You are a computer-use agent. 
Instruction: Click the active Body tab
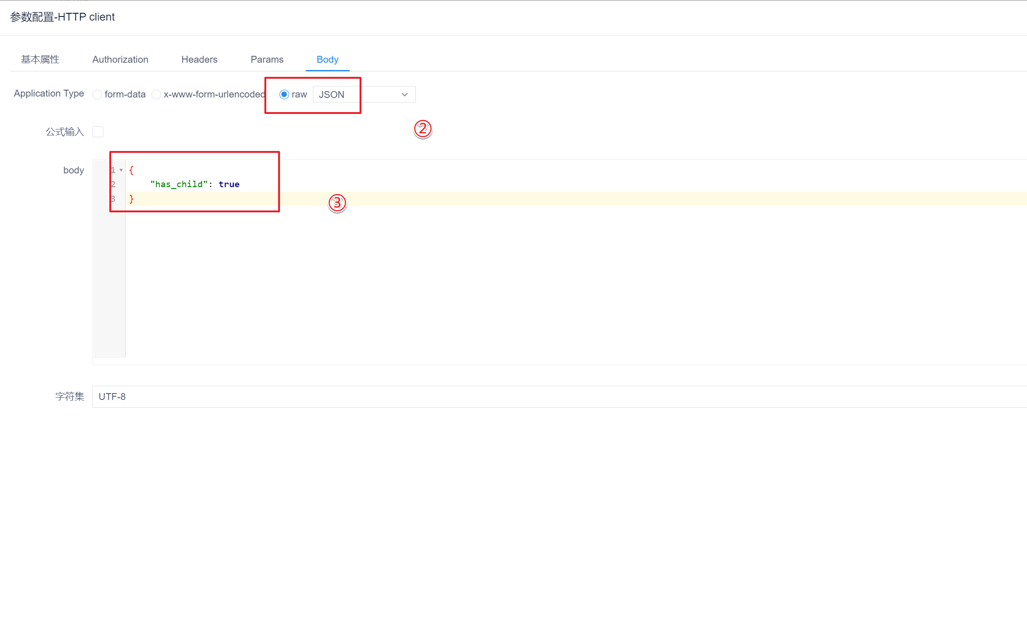328,59
